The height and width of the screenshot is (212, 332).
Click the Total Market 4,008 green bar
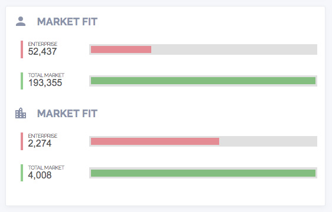pos(203,173)
